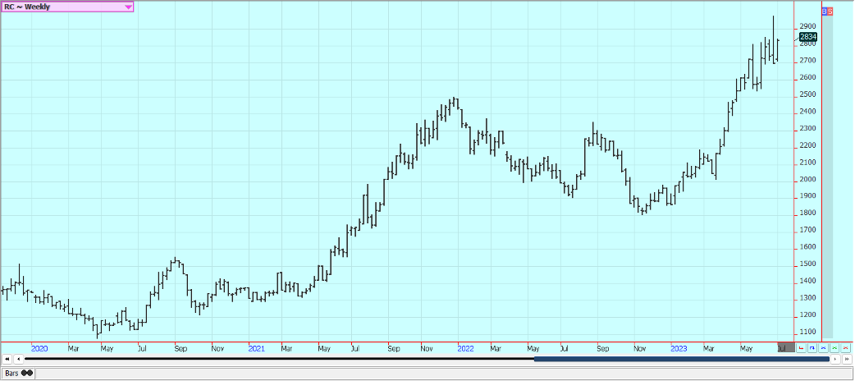This screenshot has width=855, height=381.
Task: Open the RC ~ Weekly symbol dropdown
Action: tap(67, 7)
